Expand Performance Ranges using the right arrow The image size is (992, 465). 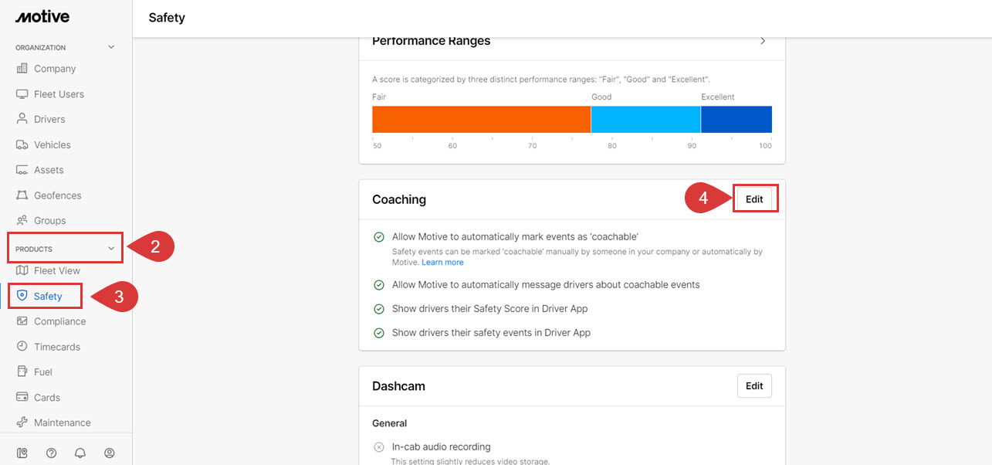[x=763, y=41]
